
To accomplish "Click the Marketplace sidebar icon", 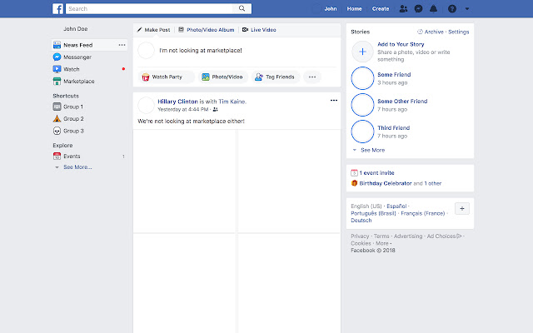I will [x=57, y=82].
